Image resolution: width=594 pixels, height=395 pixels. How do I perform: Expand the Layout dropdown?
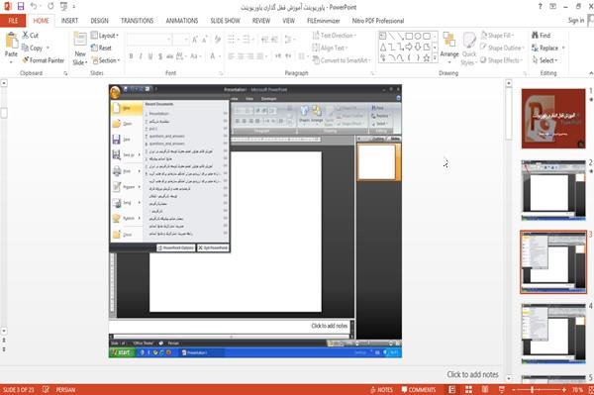point(105,36)
